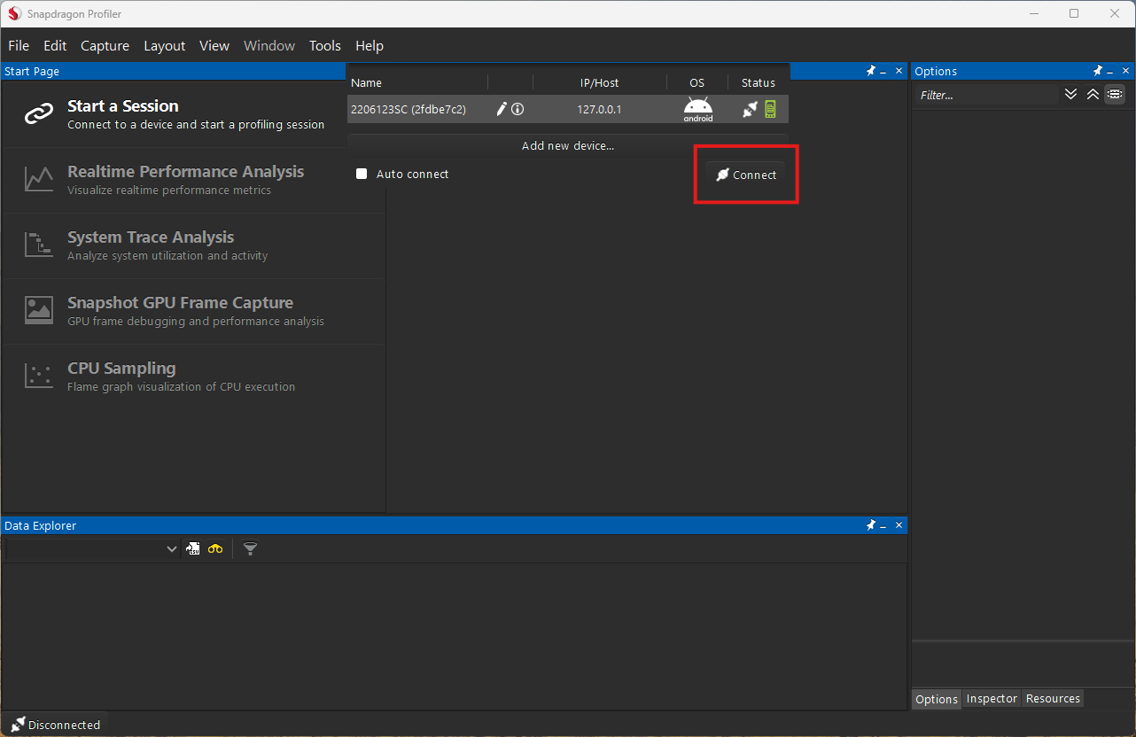
Task: Open the Edit menu
Action: coord(55,46)
